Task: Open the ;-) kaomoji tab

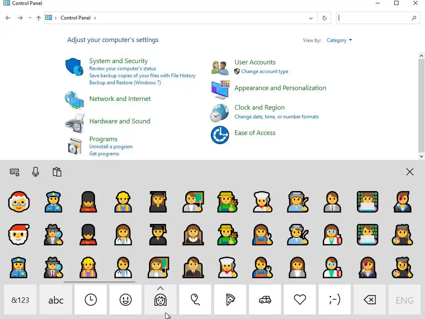Action: (x=335, y=300)
